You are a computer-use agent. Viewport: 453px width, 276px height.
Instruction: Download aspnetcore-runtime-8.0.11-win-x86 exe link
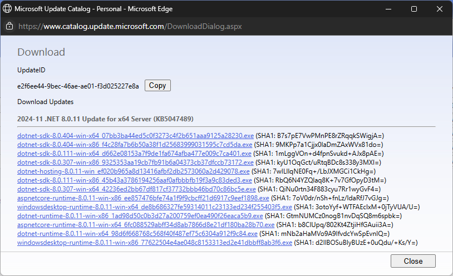click(x=143, y=198)
